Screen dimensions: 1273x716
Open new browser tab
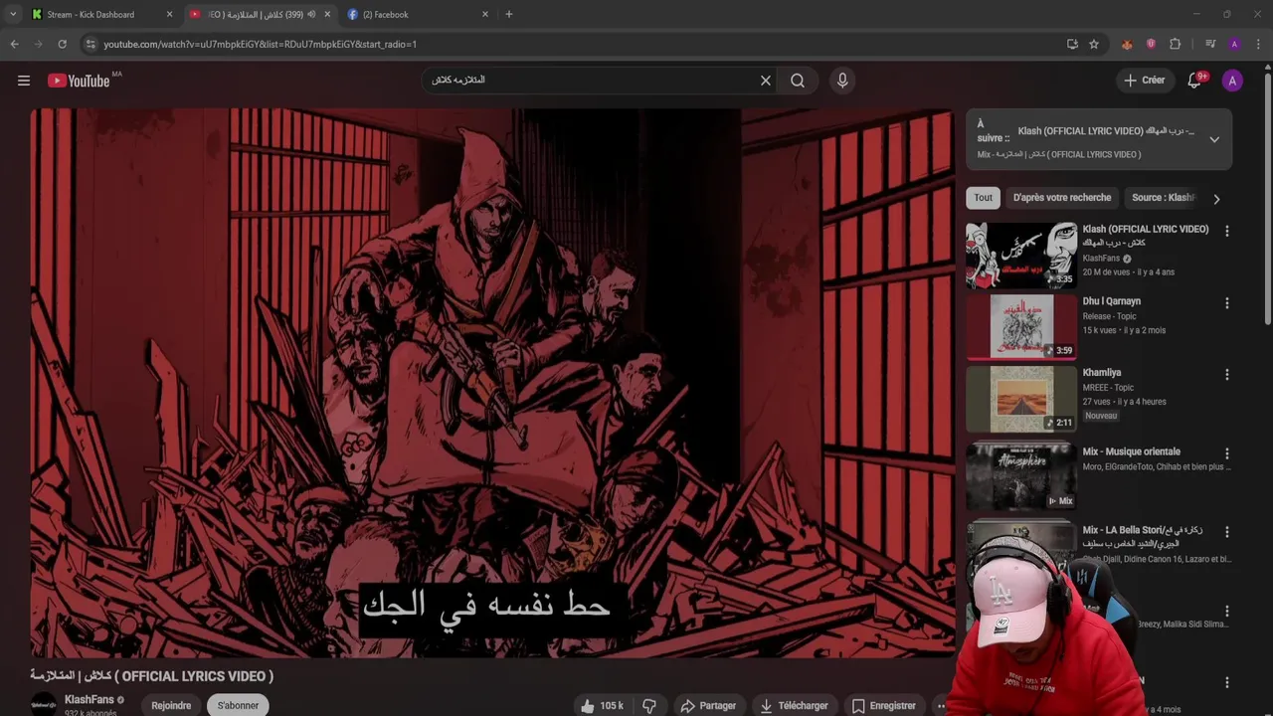click(509, 14)
